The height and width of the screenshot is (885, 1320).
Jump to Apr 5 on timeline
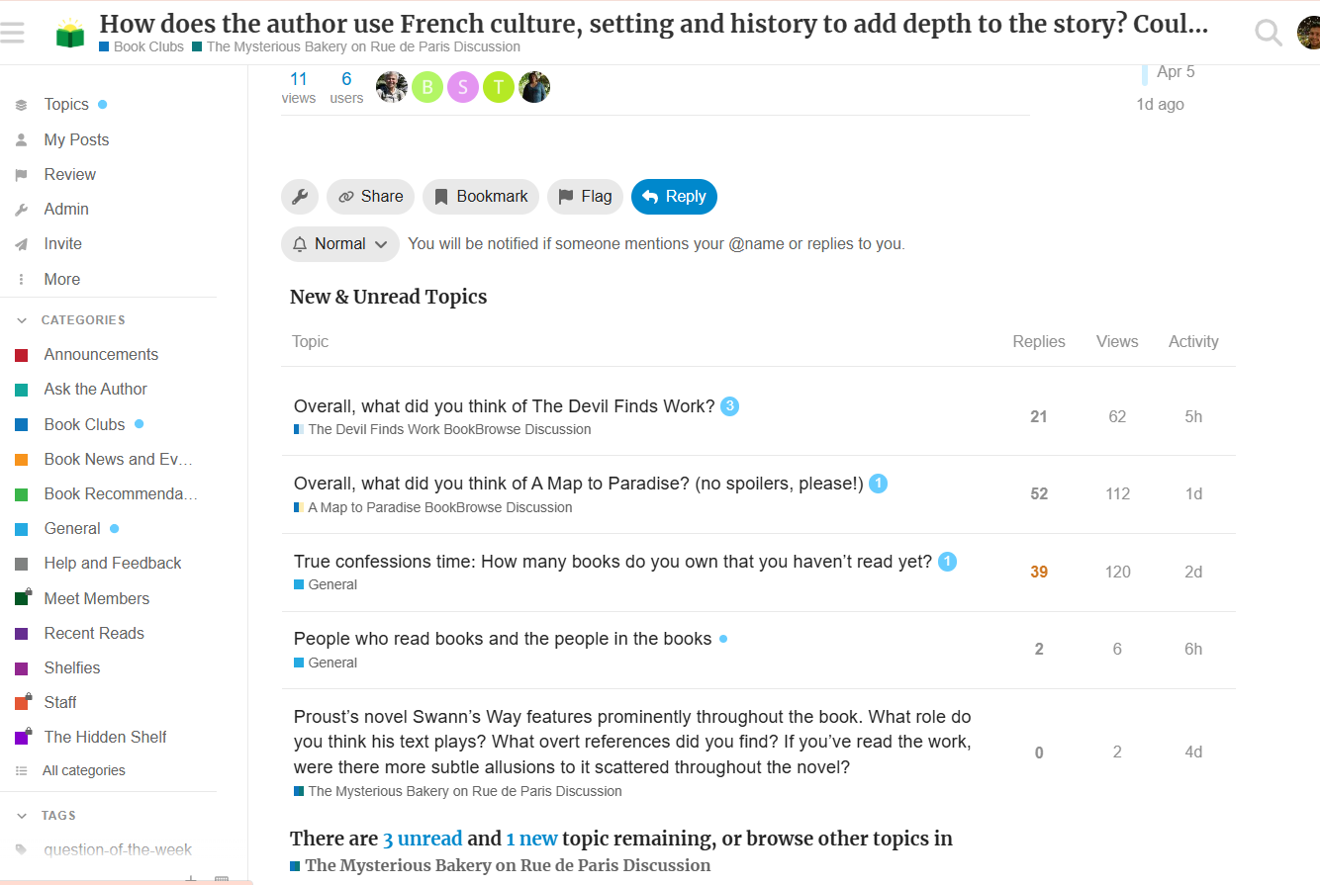coord(1176,71)
